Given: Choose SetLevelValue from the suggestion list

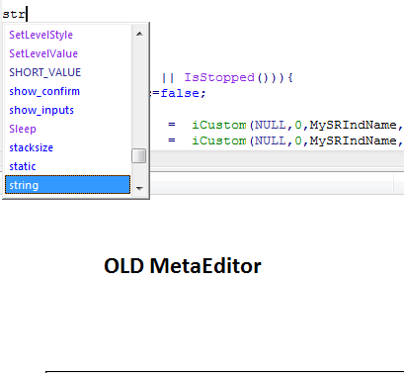Looking at the screenshot, I should pos(67,53).
